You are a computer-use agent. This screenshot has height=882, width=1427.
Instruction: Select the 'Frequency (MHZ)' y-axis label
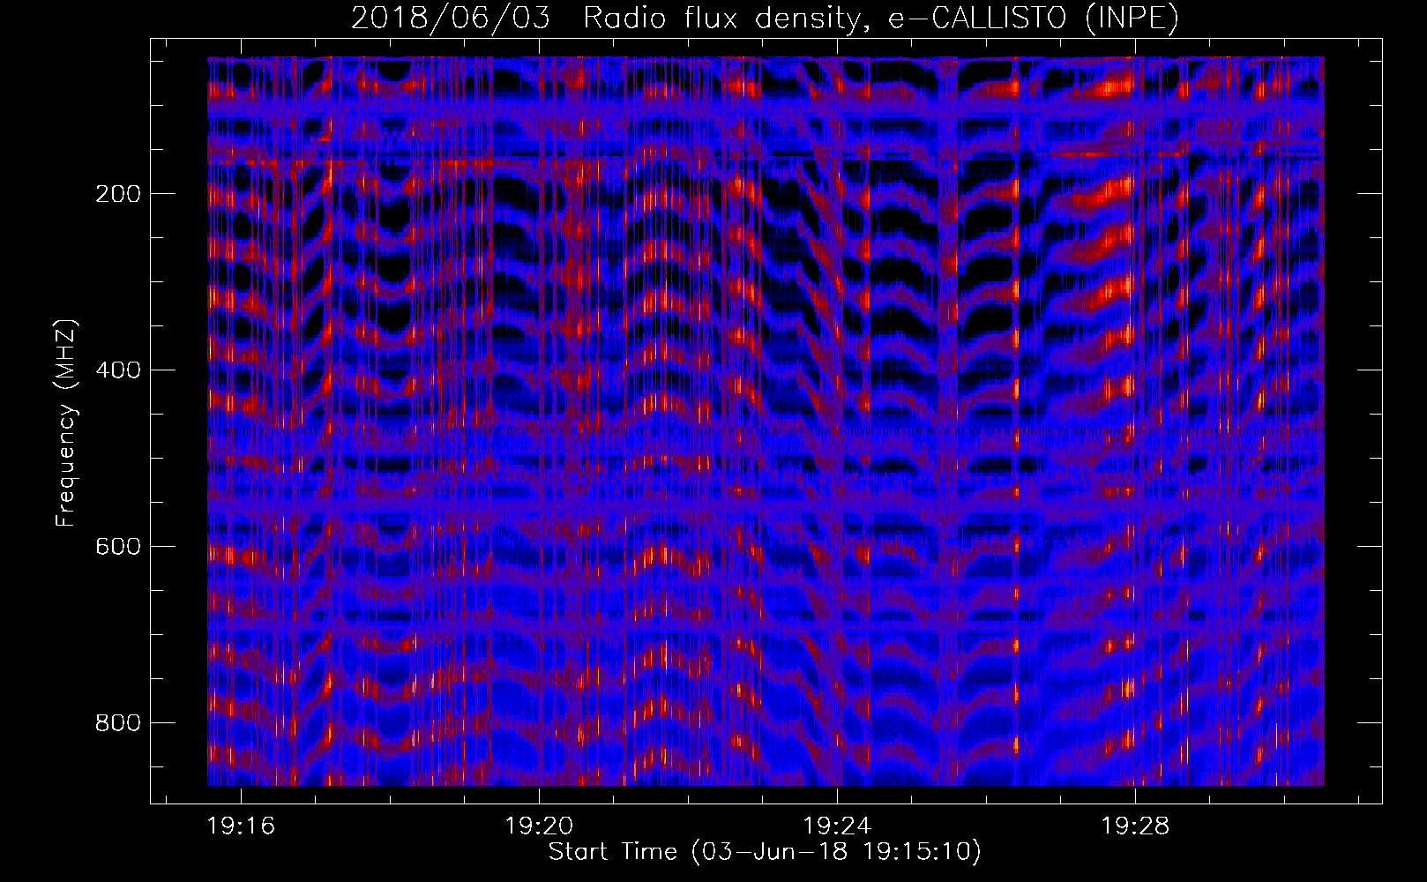pyautogui.click(x=66, y=423)
